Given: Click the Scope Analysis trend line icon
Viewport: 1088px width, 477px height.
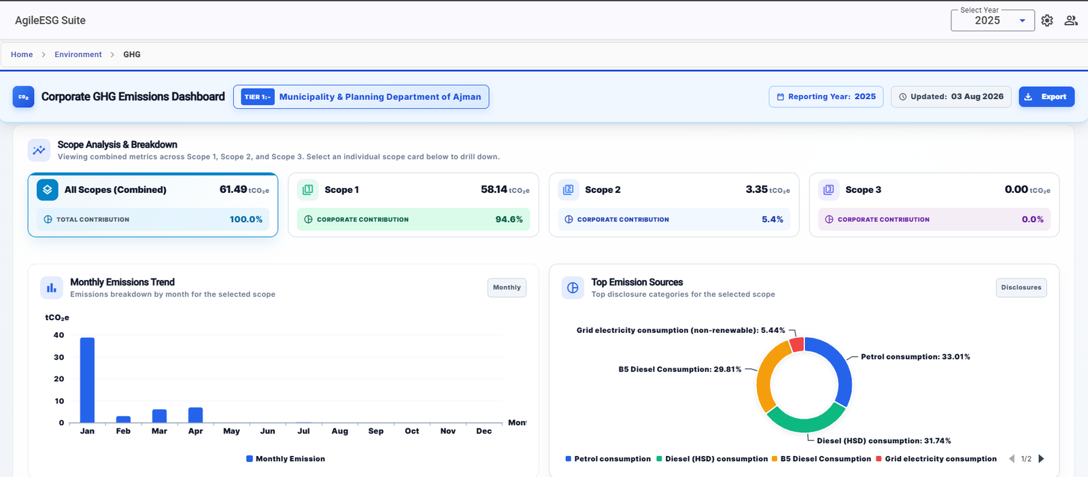Looking at the screenshot, I should pos(39,150).
